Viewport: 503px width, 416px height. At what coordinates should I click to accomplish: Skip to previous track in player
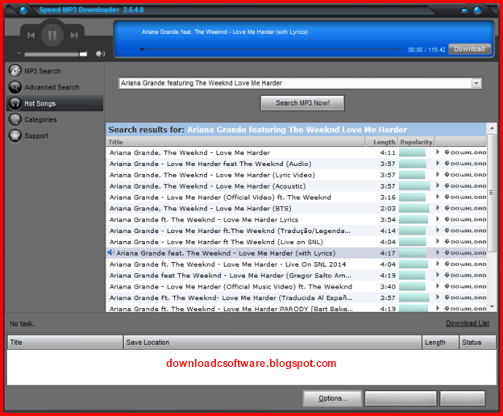[x=31, y=35]
